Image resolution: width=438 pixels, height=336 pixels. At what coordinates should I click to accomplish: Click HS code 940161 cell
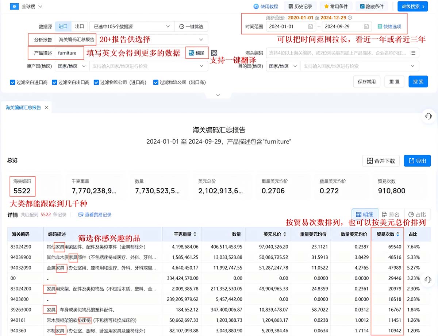click(x=19, y=320)
